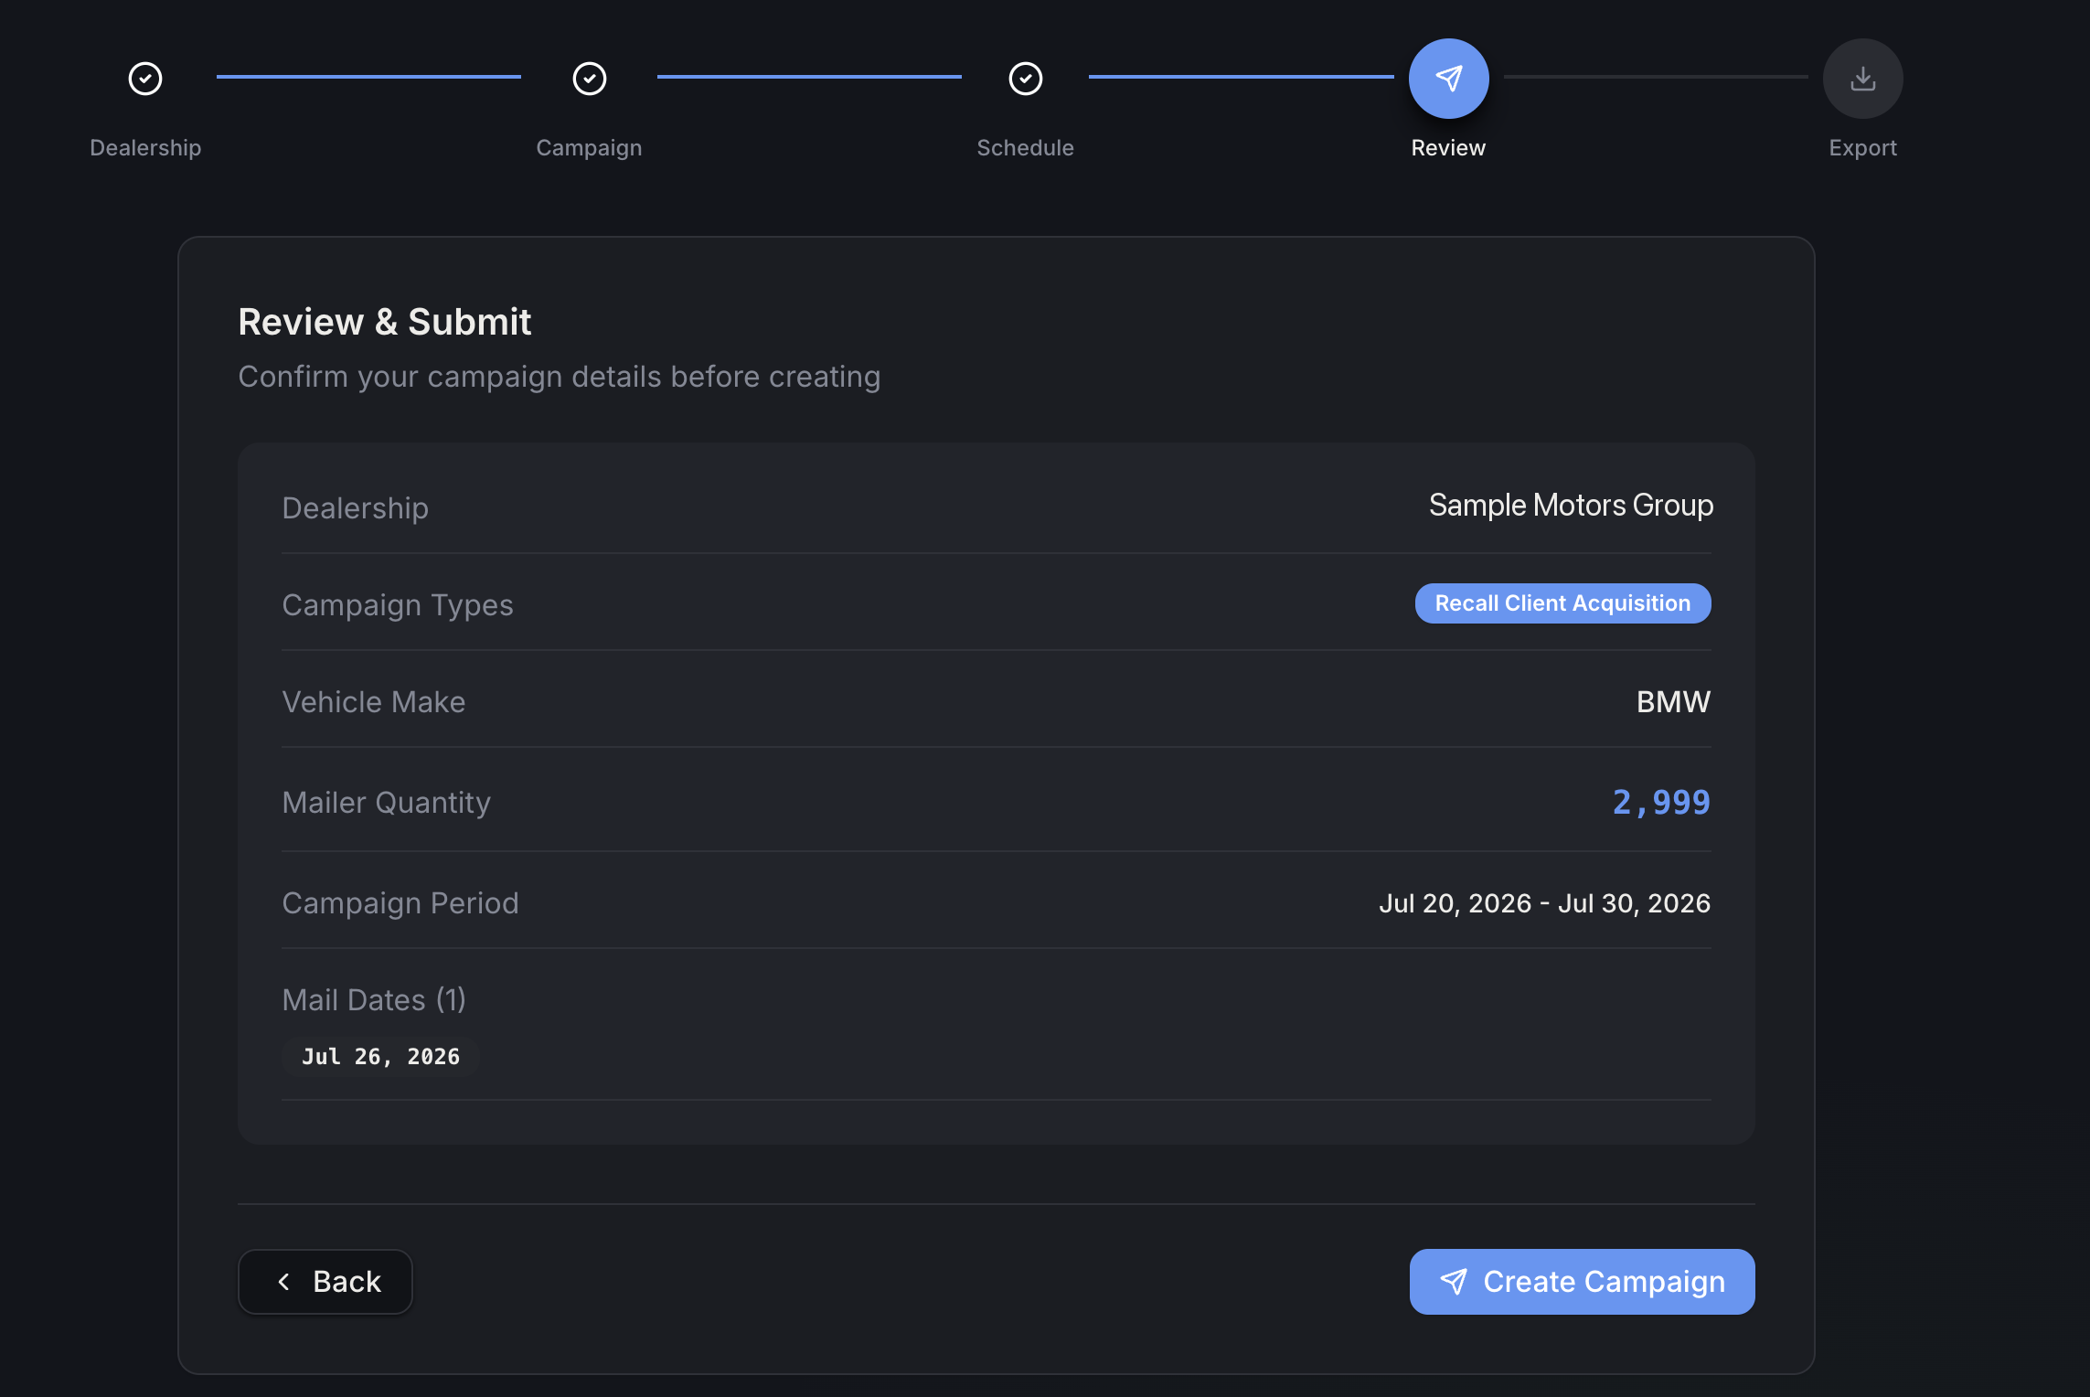Image resolution: width=2090 pixels, height=1397 pixels.
Task: Jump to the Export step label
Action: point(1863,148)
